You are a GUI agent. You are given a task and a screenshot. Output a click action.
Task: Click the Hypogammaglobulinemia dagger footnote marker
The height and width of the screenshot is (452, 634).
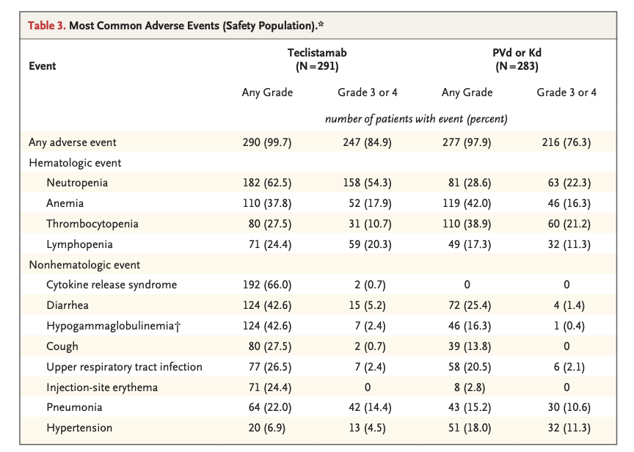point(178,326)
